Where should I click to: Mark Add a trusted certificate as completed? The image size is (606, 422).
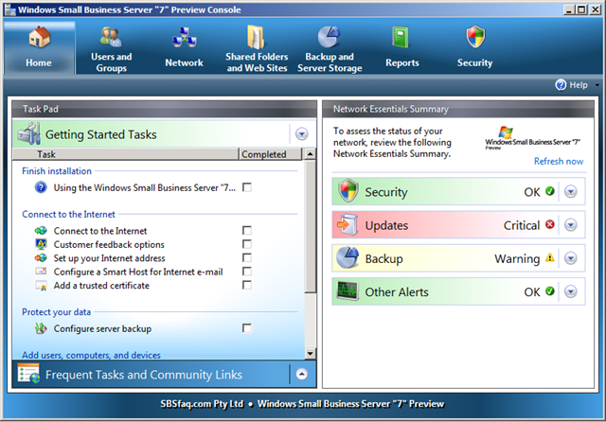tap(247, 285)
